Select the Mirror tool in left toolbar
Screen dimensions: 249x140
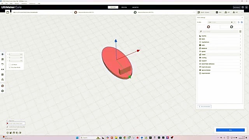tap(3, 69)
